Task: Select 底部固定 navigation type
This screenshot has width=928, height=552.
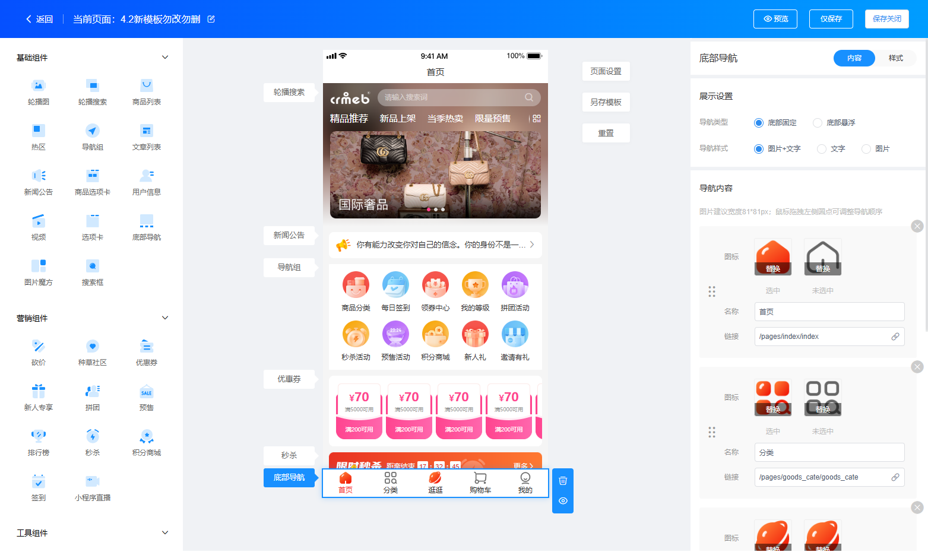Action: pyautogui.click(x=775, y=123)
